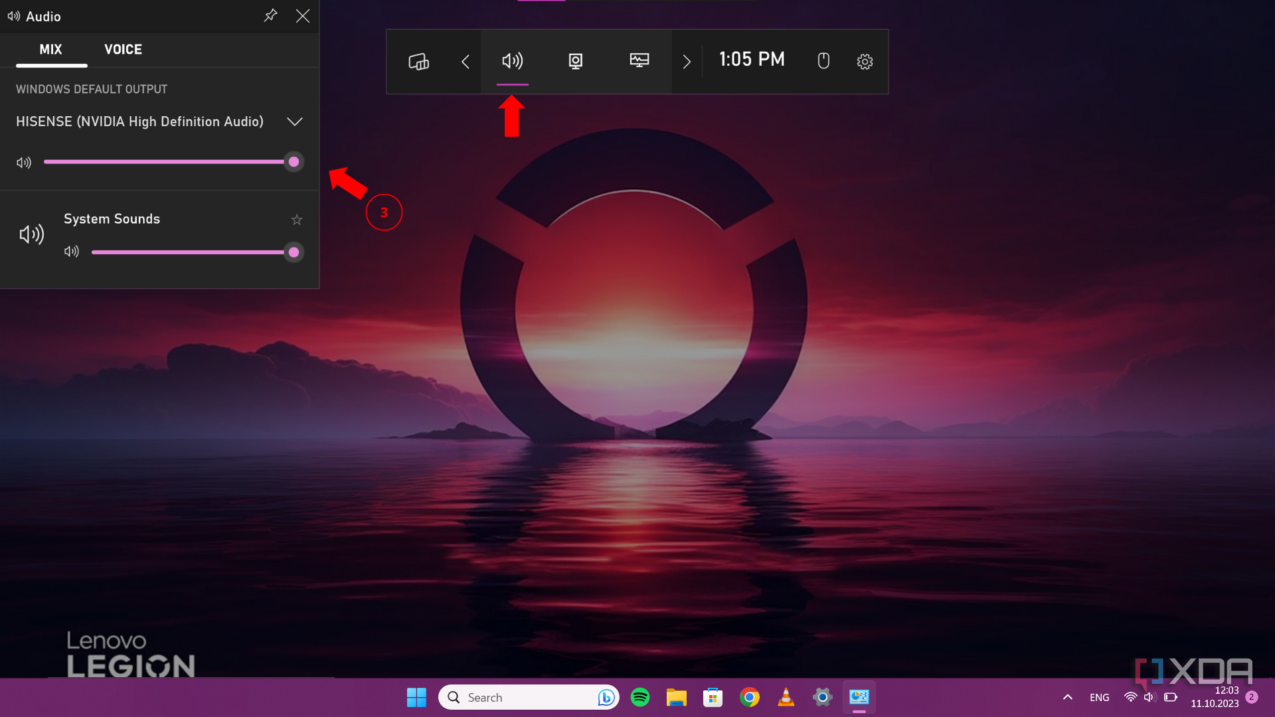Adjust the System Sounds volume slider

[x=293, y=252]
